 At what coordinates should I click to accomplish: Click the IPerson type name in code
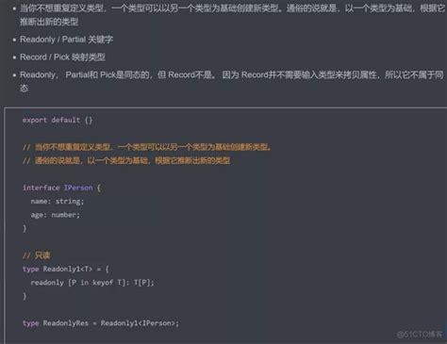pos(78,188)
